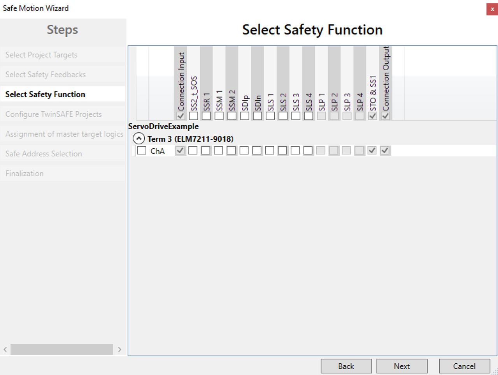
Task: Click the Connection Input column label
Action: coord(181,82)
